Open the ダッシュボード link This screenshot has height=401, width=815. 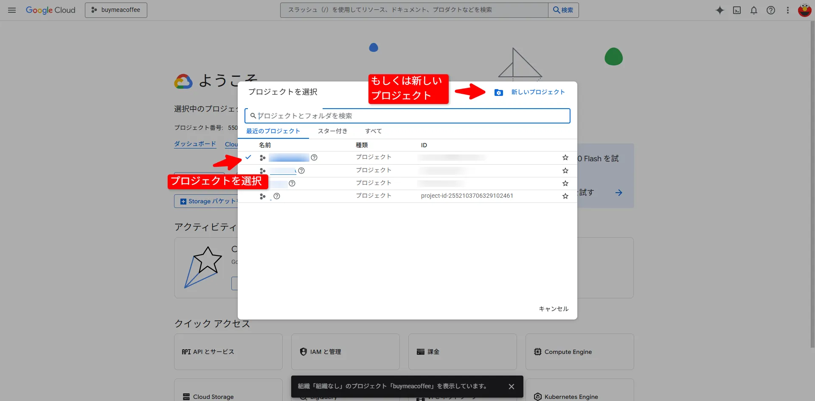(195, 144)
